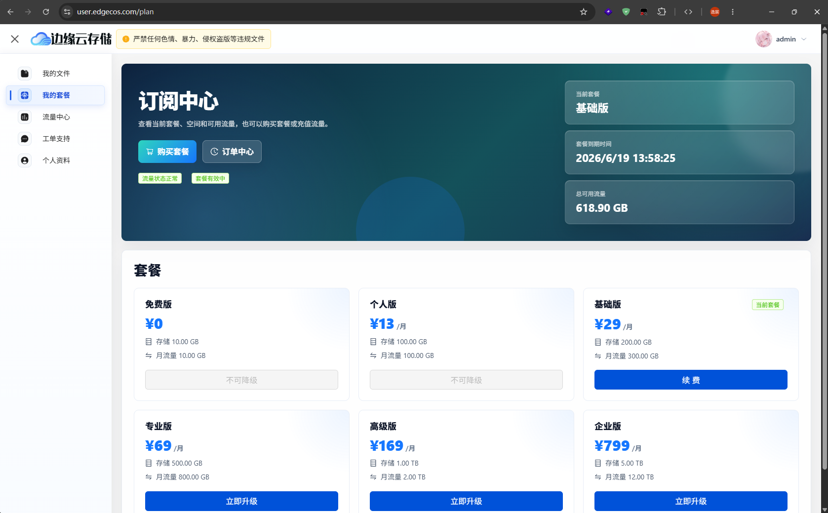Open 工单支持 chat icon
Image resolution: width=828 pixels, height=513 pixels.
(25, 139)
